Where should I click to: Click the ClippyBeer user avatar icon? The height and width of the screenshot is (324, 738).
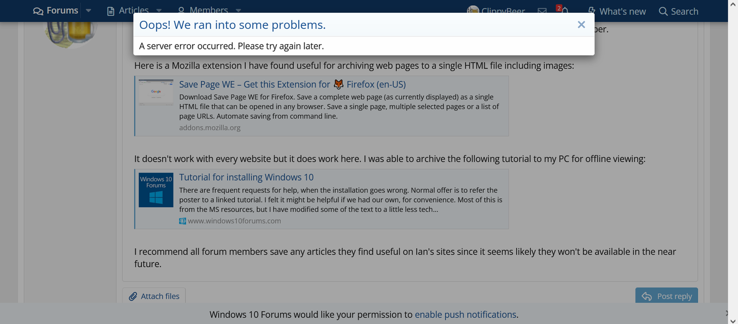(x=473, y=11)
